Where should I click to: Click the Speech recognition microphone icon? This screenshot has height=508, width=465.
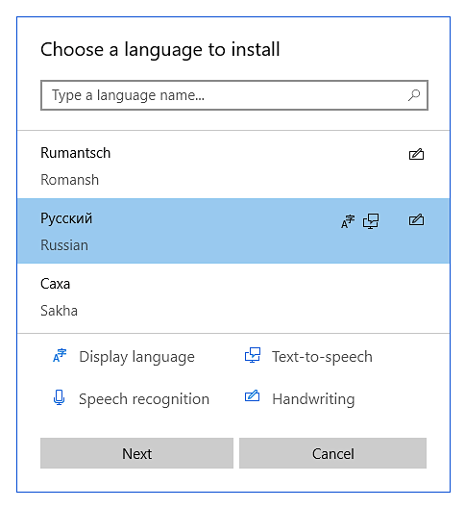pos(59,397)
